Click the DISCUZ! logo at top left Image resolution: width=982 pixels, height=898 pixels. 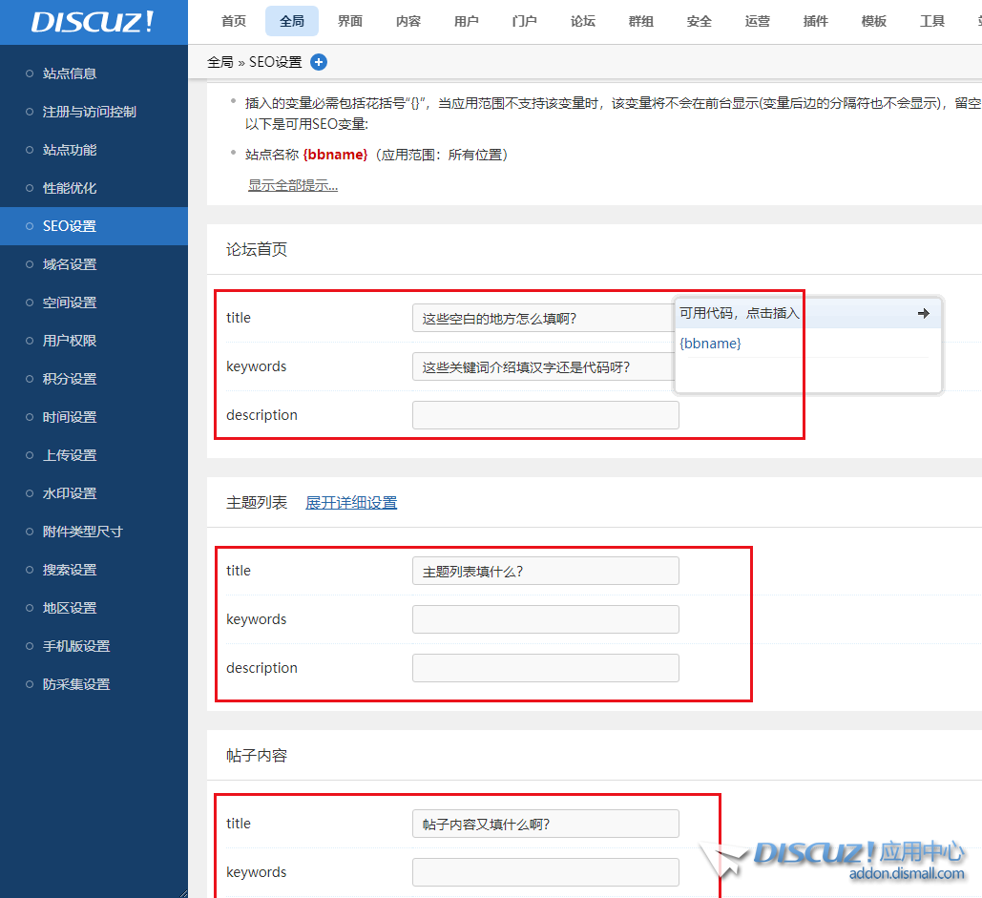pyautogui.click(x=93, y=22)
